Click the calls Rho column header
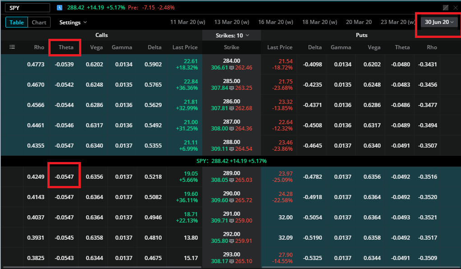The width and height of the screenshot is (461, 269). 39,47
